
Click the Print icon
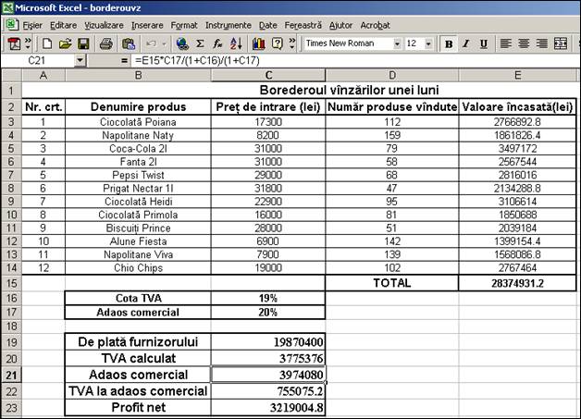click(105, 43)
